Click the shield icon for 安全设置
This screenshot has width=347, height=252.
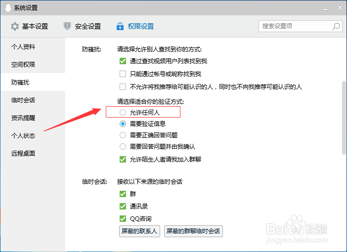pyautogui.click(x=67, y=26)
